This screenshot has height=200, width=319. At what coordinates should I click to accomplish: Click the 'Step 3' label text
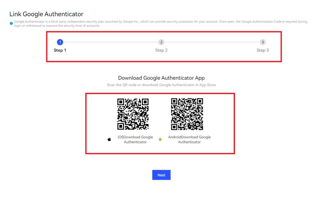point(263,50)
